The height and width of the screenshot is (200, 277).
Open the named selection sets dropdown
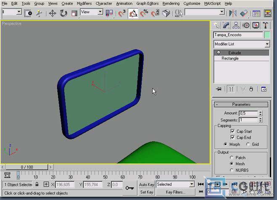point(205,12)
